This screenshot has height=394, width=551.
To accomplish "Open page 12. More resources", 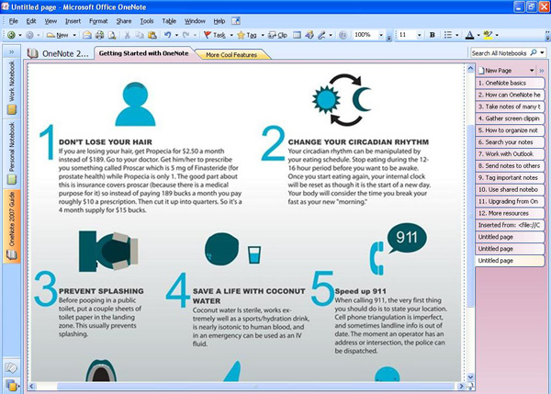I will click(510, 213).
